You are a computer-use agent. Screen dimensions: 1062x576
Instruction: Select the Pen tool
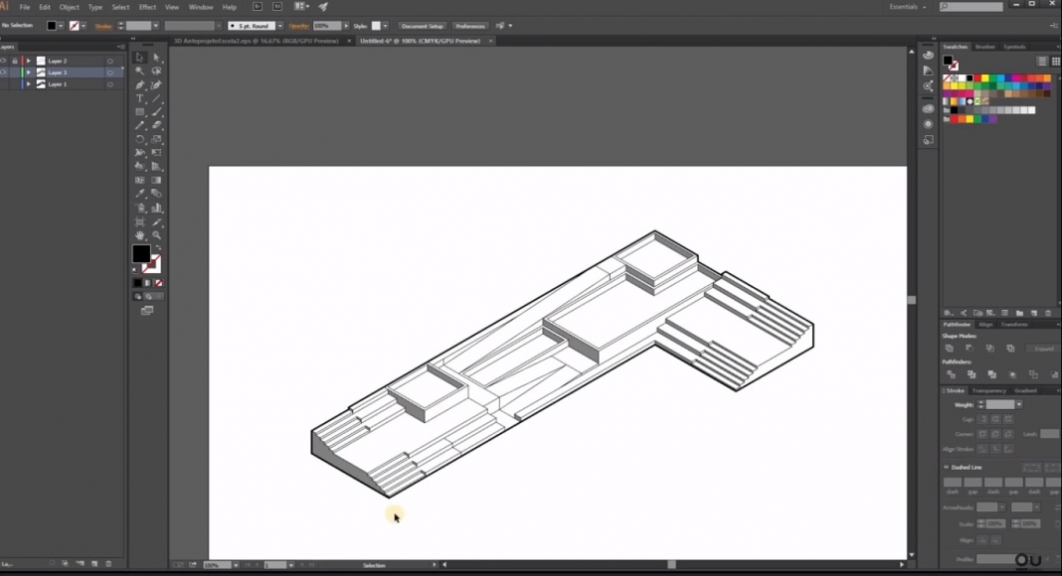[138, 83]
